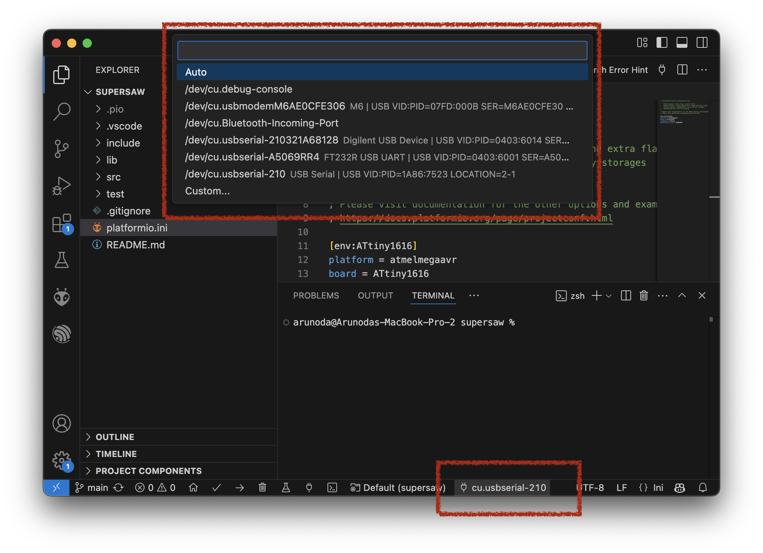
Task: Click the Customize Layout icon in title bar
Action: click(642, 42)
